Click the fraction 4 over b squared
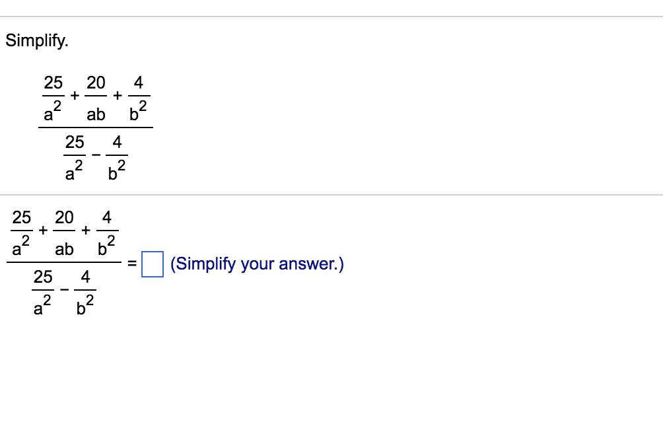The width and height of the screenshot is (663, 436). click(x=138, y=98)
